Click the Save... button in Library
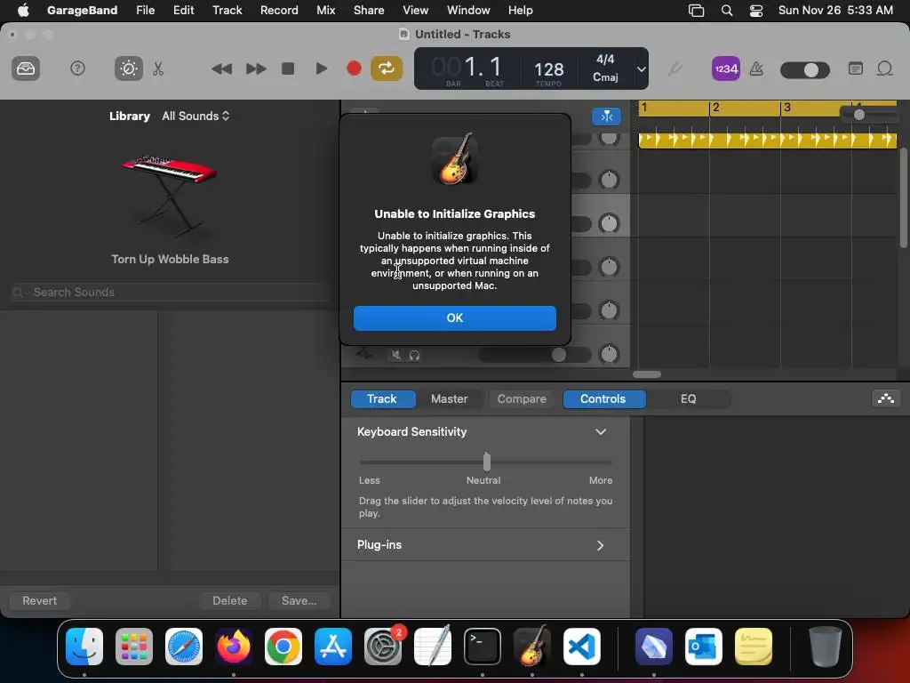910x683 pixels. point(299,600)
